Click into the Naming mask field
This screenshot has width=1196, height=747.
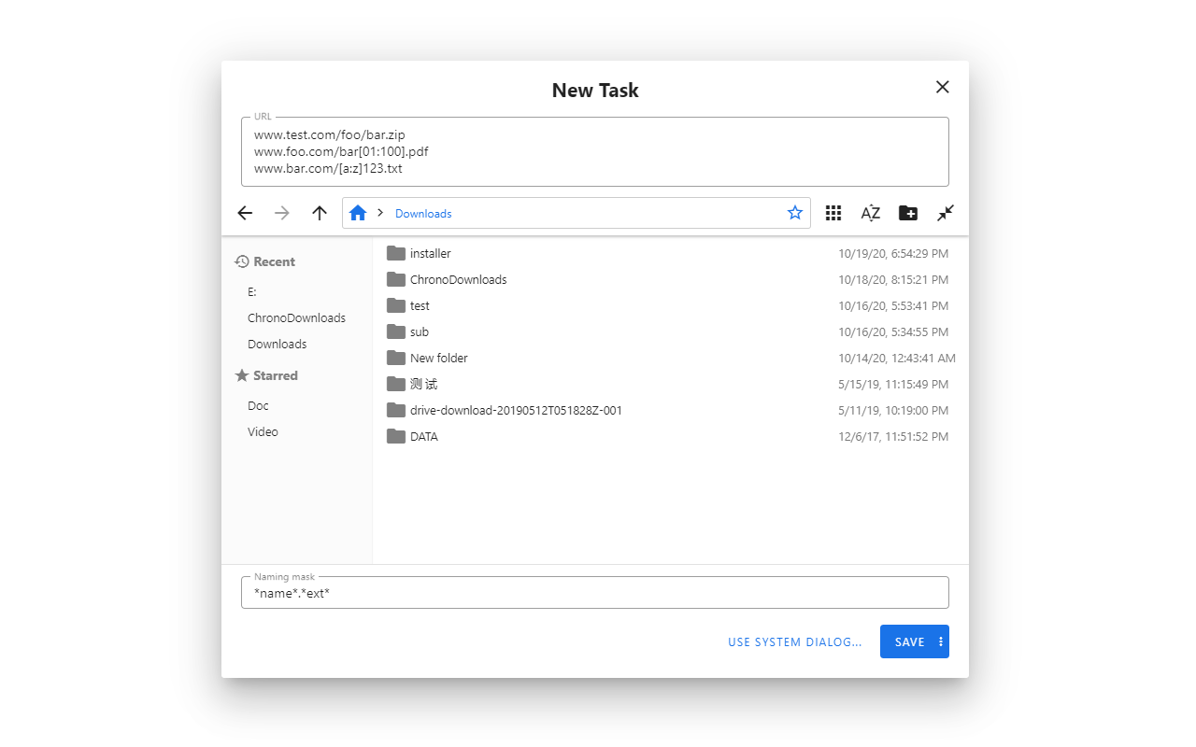(594, 593)
